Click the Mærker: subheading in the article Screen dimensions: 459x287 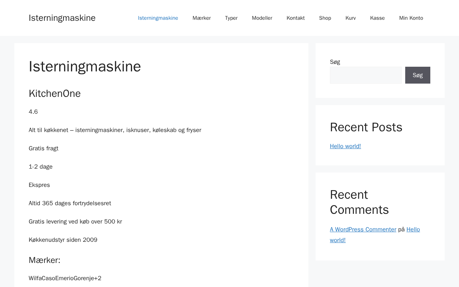click(44, 260)
